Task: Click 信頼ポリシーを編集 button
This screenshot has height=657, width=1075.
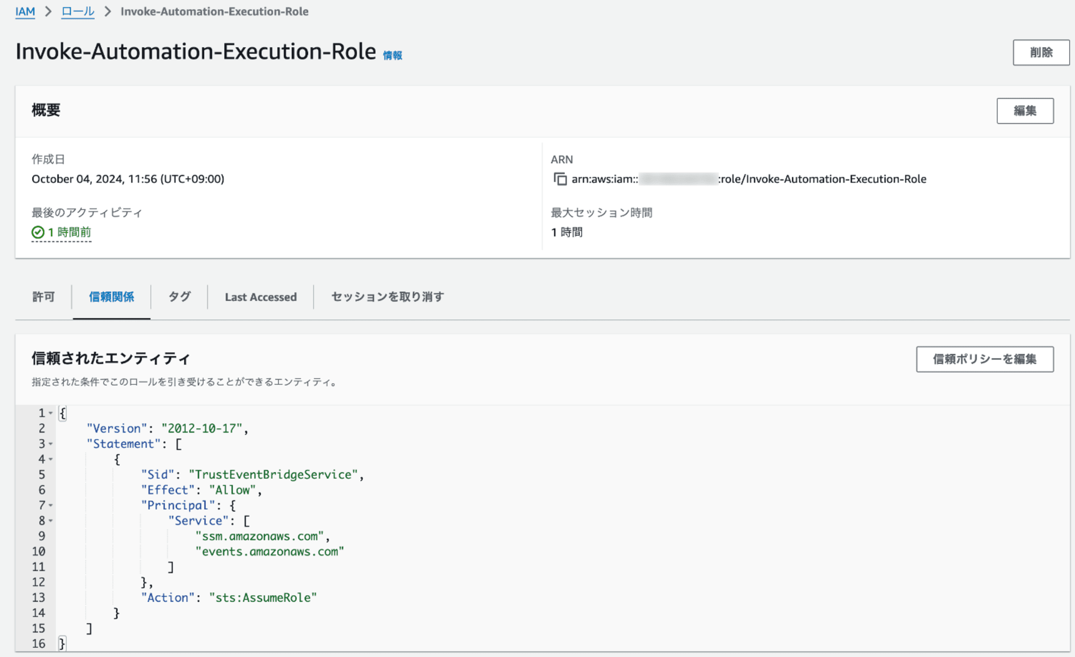Action: pyautogui.click(x=985, y=359)
